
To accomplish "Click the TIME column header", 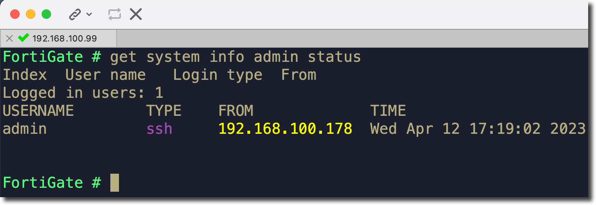I will click(x=388, y=111).
